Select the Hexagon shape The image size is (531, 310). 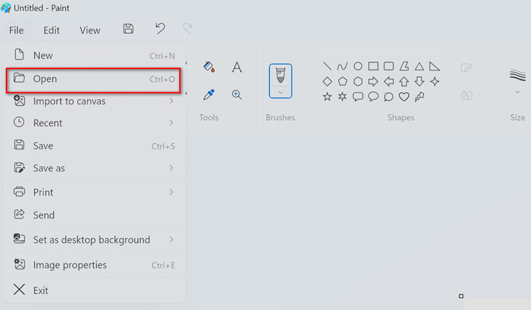click(358, 81)
